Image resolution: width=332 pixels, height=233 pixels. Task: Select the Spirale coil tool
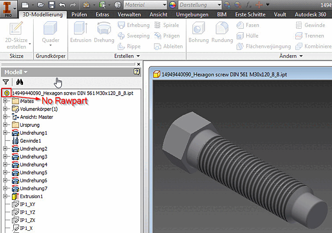tap(166, 25)
